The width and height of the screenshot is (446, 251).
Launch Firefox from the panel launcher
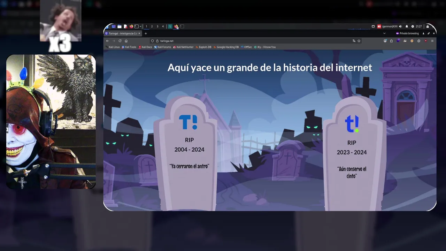tap(131, 26)
